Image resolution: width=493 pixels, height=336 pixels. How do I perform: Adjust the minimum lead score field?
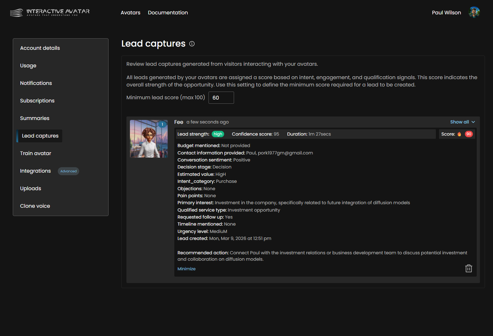pos(221,98)
